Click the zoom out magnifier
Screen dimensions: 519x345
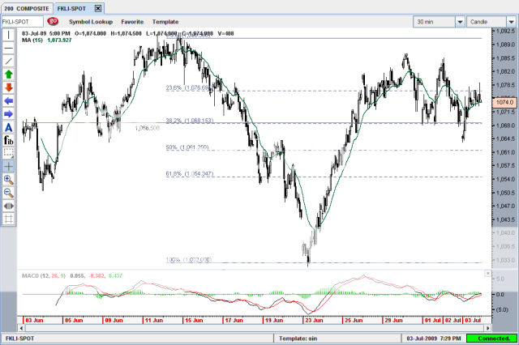tap(8, 192)
